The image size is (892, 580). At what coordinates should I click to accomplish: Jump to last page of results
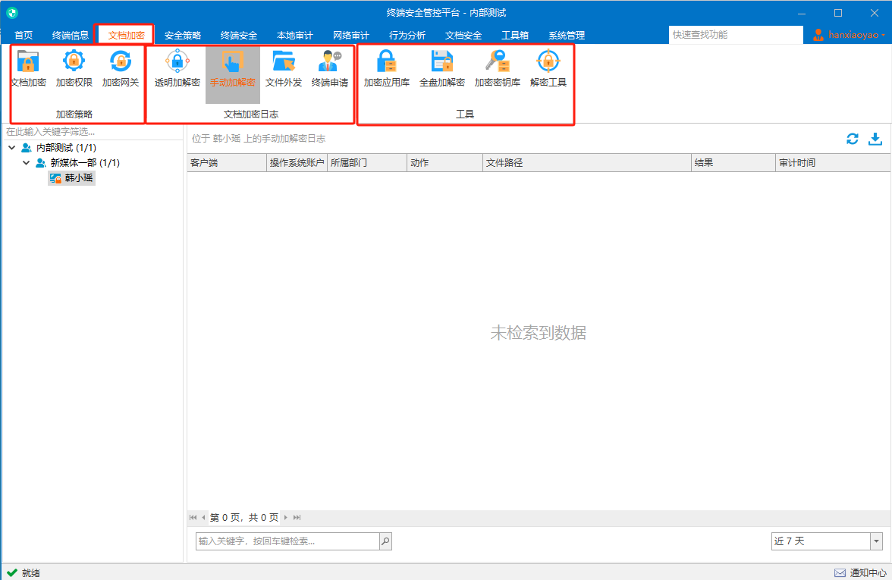(x=297, y=517)
